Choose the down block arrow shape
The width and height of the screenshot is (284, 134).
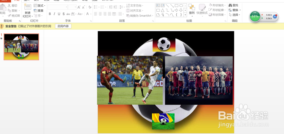click(181, 10)
